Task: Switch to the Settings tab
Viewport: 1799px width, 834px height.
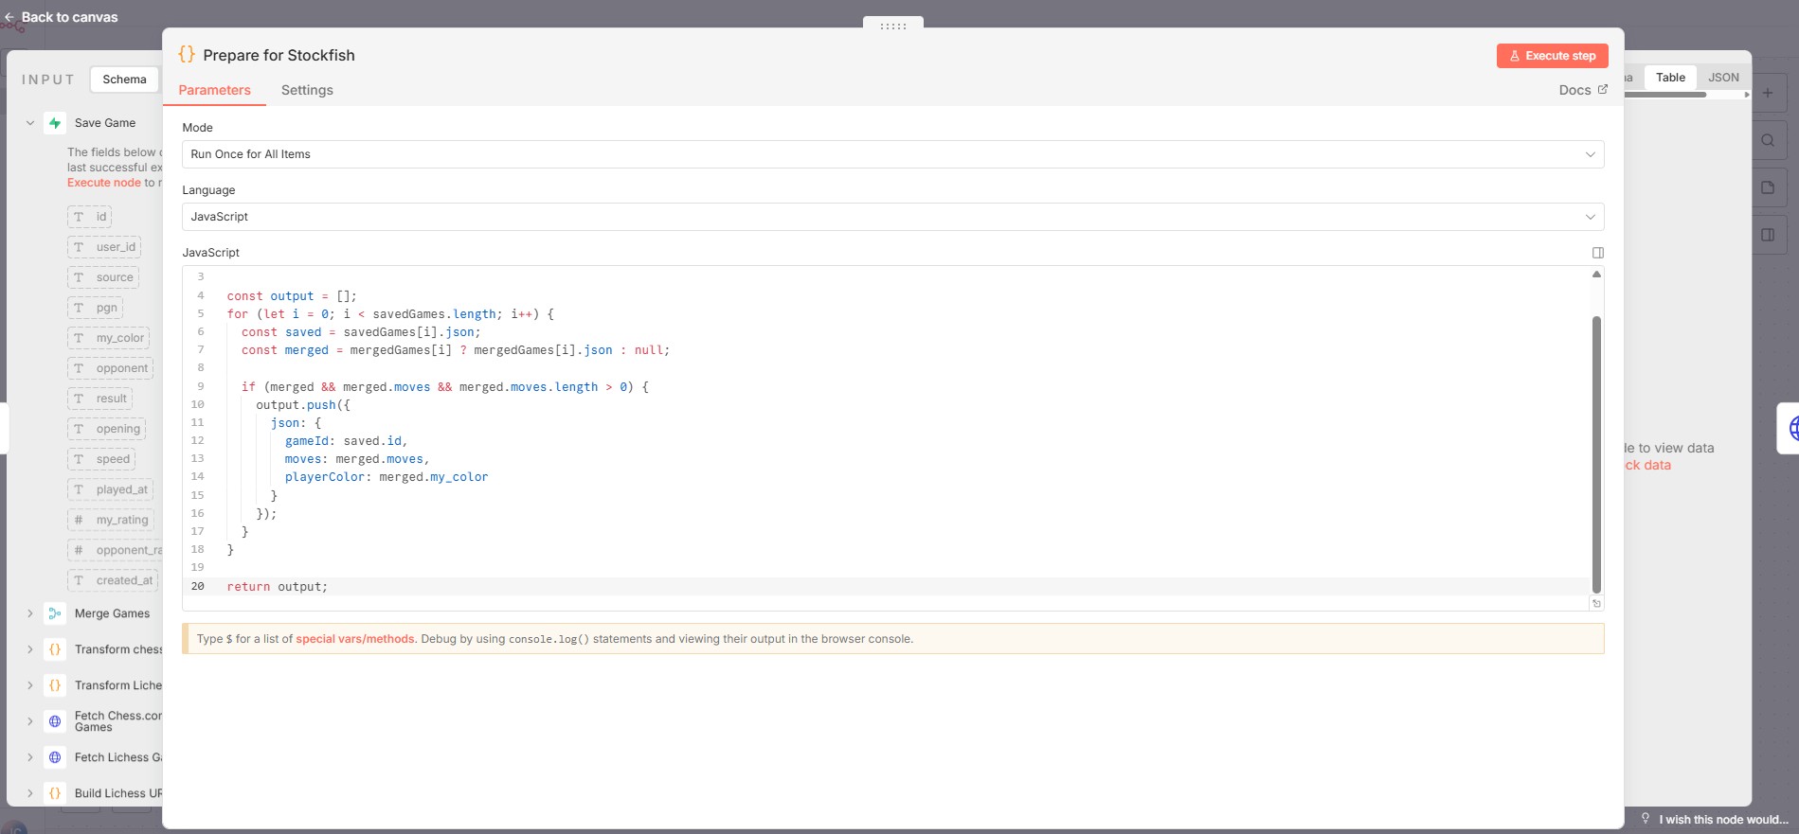Action: pos(307,90)
